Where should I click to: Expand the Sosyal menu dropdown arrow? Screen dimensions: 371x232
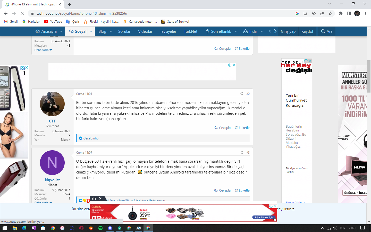91,31
